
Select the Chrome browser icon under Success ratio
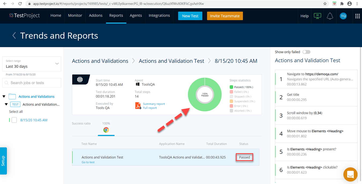[106, 130]
